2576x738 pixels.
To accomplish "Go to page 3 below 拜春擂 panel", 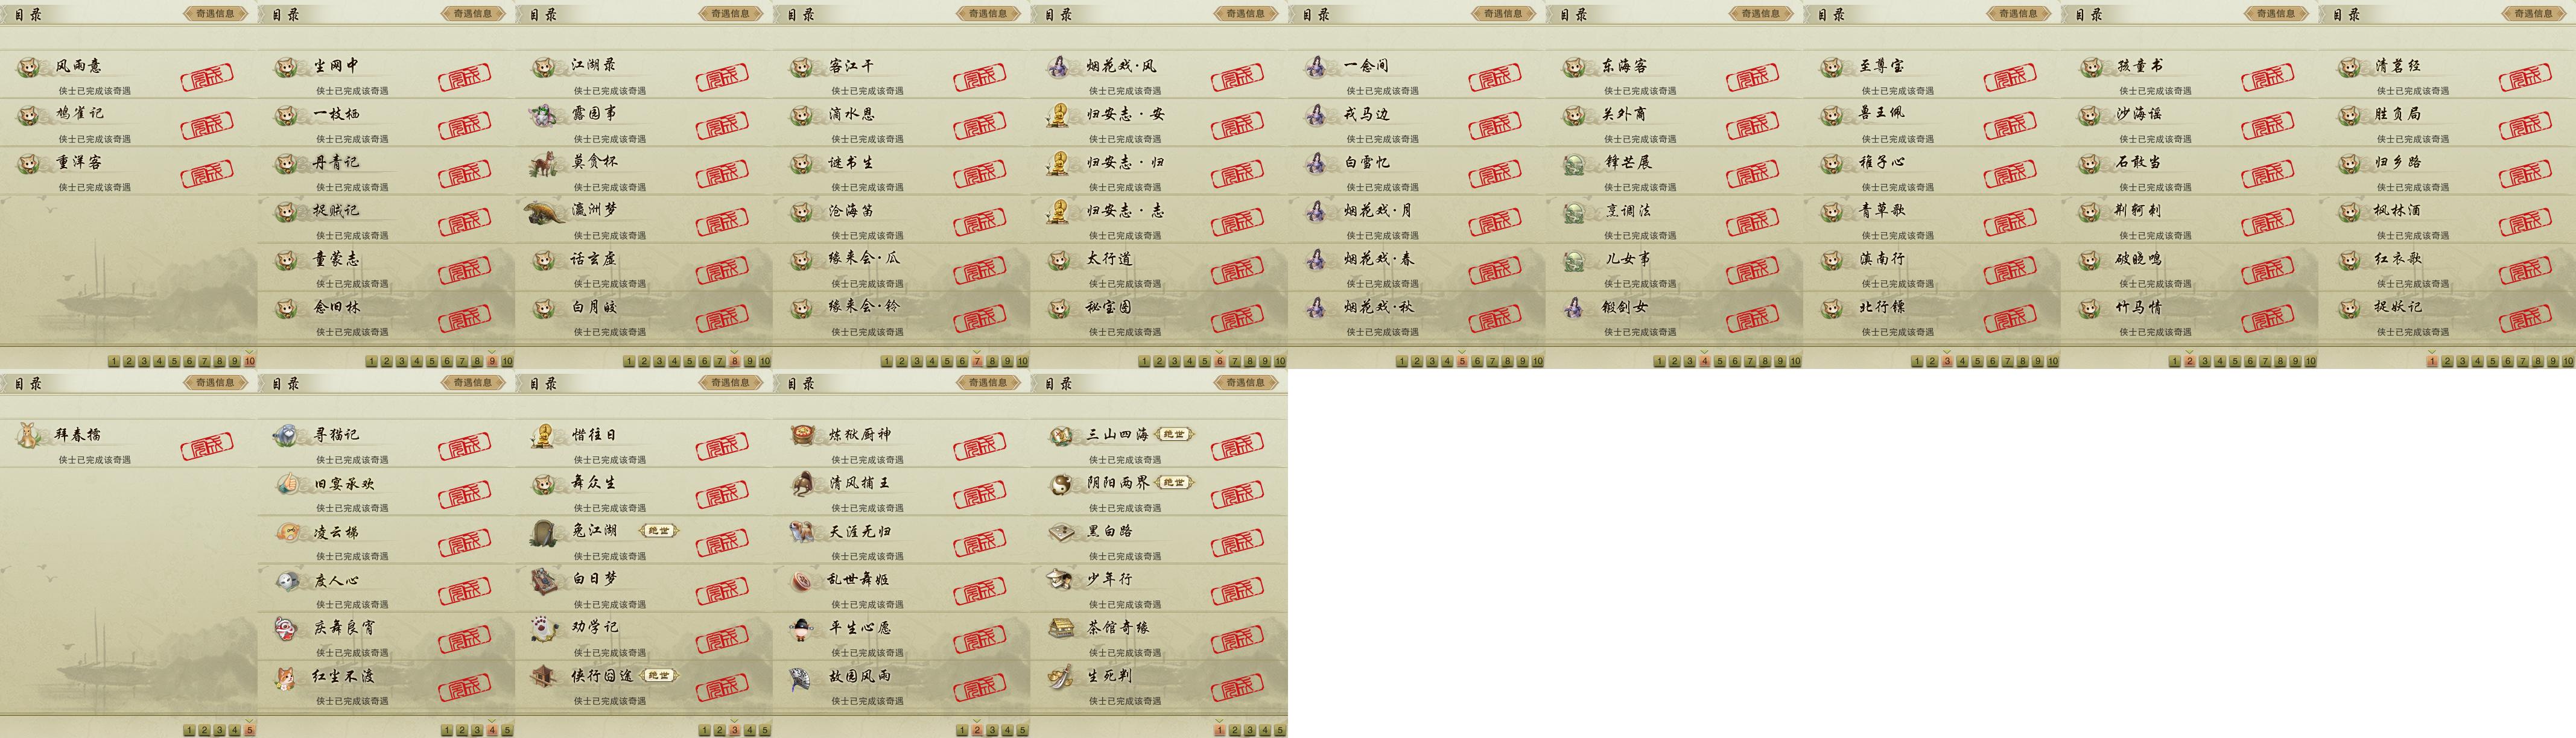I will (219, 730).
